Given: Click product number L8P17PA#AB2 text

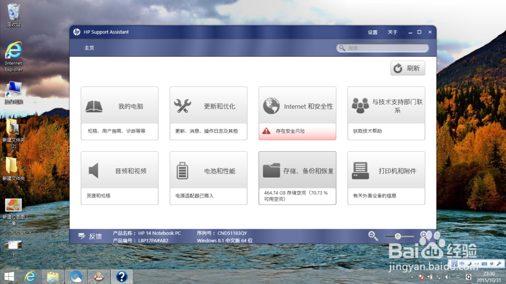Looking at the screenshot, I should [x=153, y=241].
